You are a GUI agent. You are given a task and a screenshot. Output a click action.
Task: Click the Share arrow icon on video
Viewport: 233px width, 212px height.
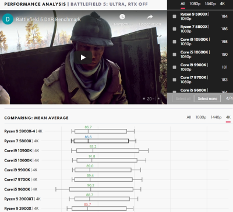pos(150,17)
